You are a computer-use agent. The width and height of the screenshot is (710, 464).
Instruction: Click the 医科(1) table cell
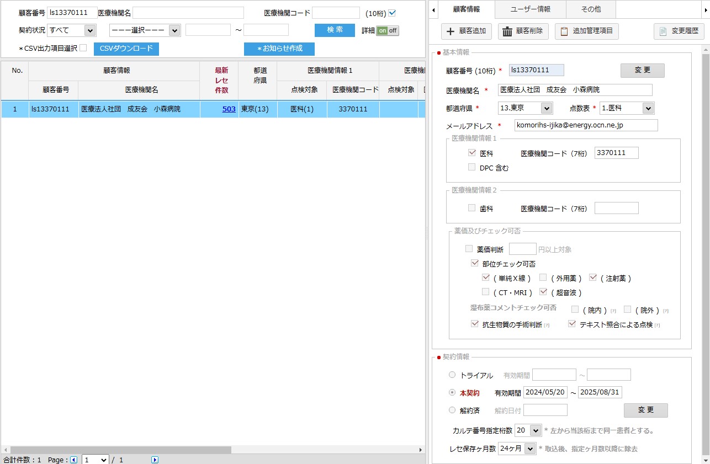301,109
